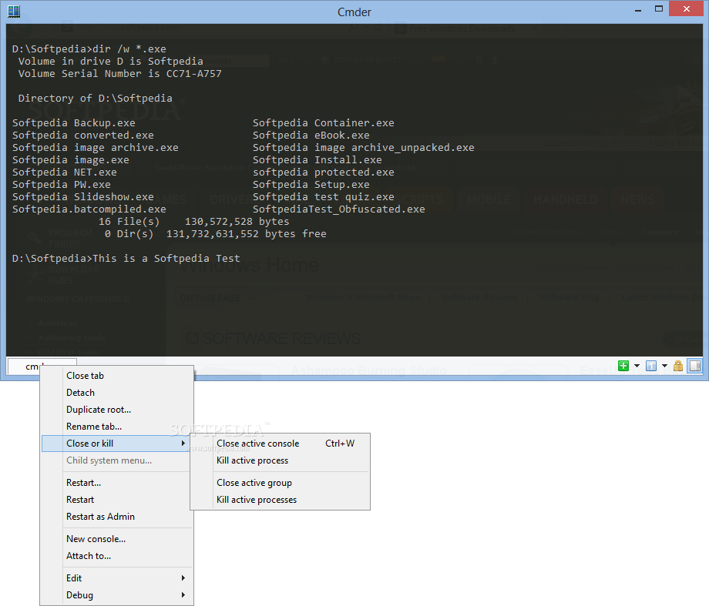Click 'Softpedia NET.exe' text

point(64,172)
